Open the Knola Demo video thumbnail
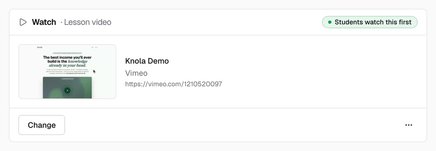436x151 pixels. [x=67, y=71]
